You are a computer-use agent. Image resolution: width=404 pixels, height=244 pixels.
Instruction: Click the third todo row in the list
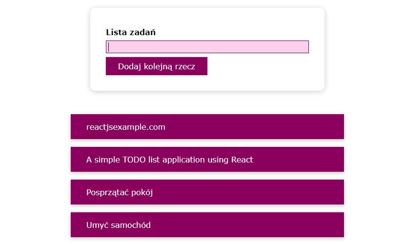click(x=207, y=192)
